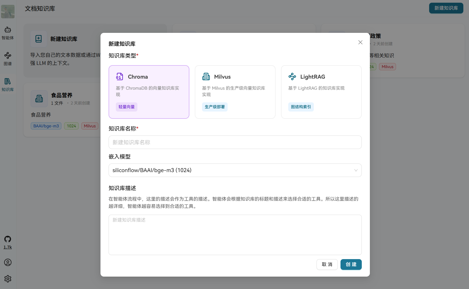This screenshot has height=289, width=469.
Task: Click the 轻量向量 tag on Chroma card
Action: click(127, 107)
